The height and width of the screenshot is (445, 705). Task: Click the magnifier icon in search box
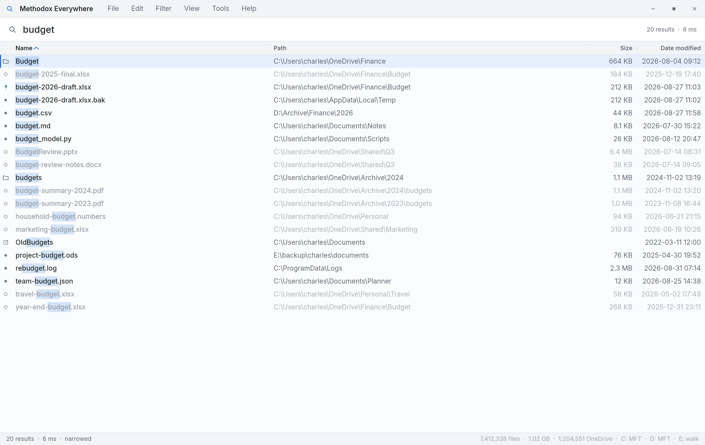point(12,29)
